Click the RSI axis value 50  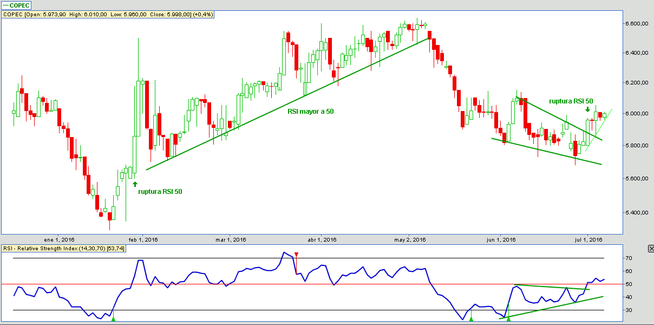pos(628,284)
